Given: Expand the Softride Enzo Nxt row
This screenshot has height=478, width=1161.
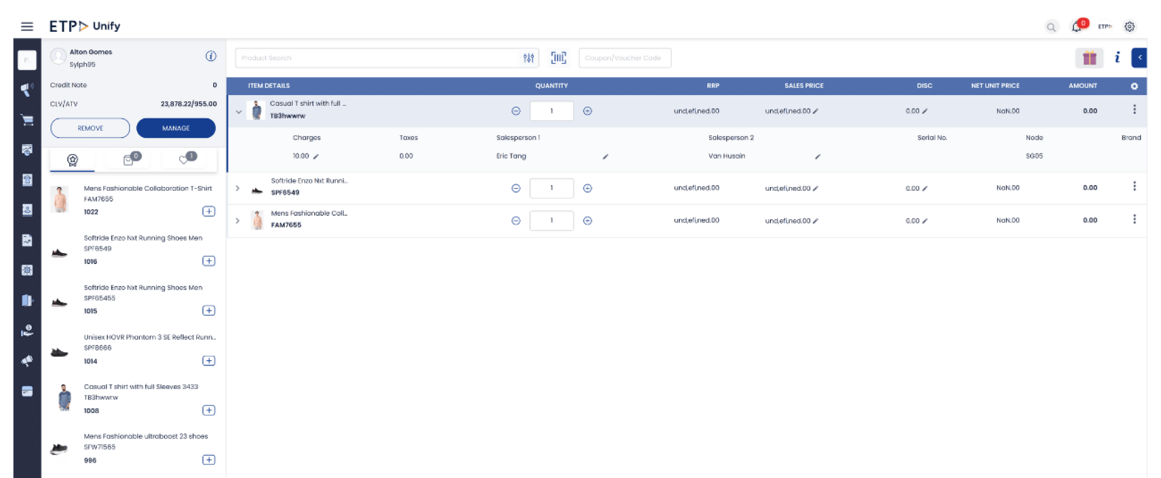Looking at the screenshot, I should pyautogui.click(x=238, y=188).
